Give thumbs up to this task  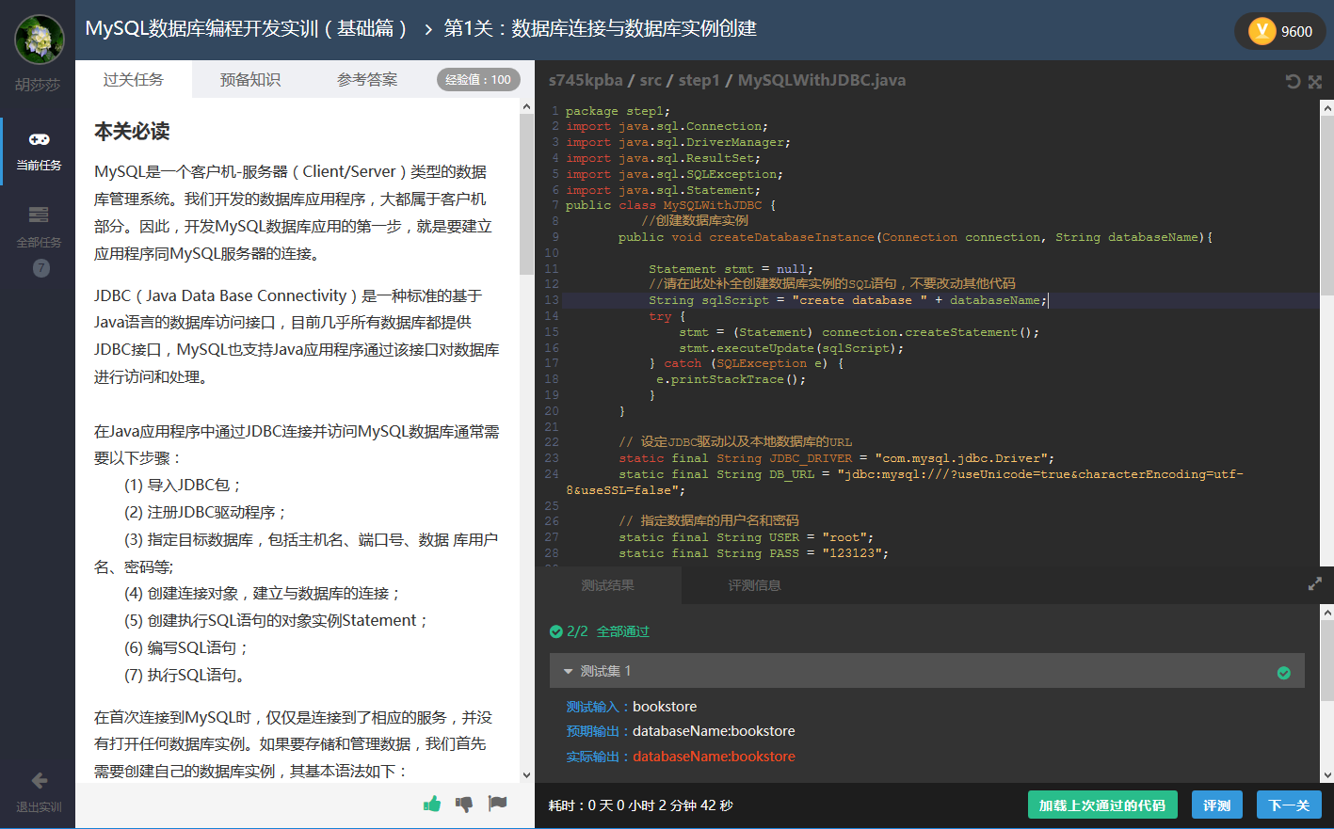[432, 803]
